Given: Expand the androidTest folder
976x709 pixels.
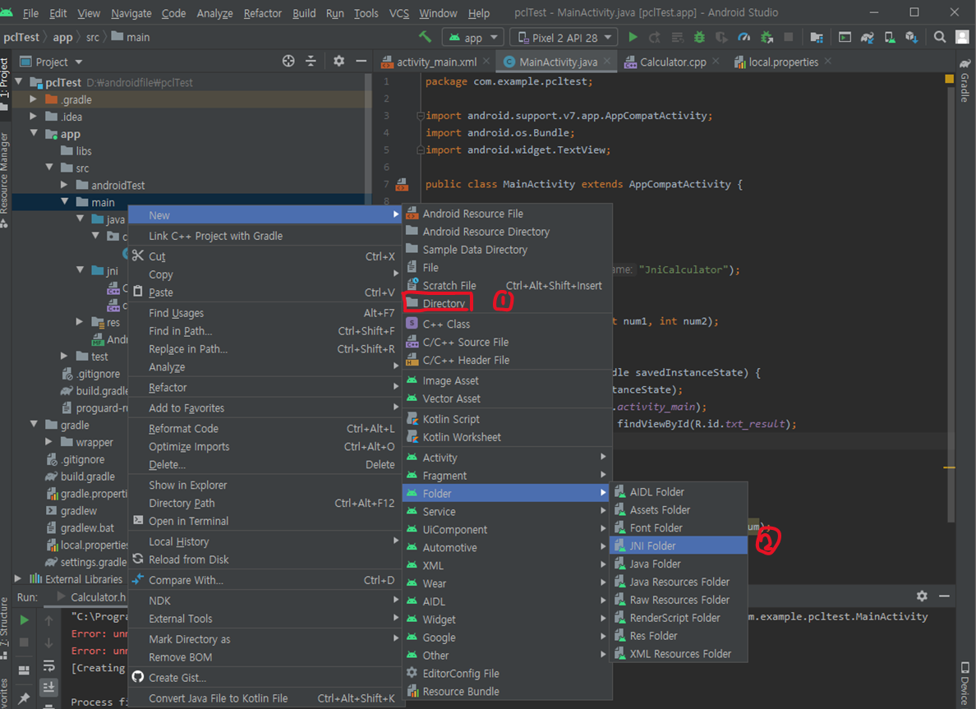Looking at the screenshot, I should [64, 185].
